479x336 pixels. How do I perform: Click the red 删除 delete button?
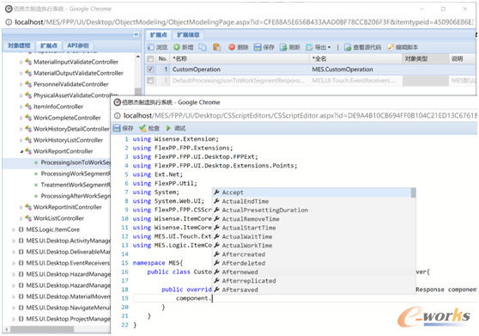point(239,47)
